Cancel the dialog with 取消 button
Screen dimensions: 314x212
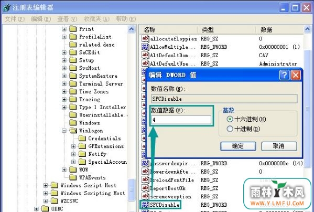click(279, 146)
